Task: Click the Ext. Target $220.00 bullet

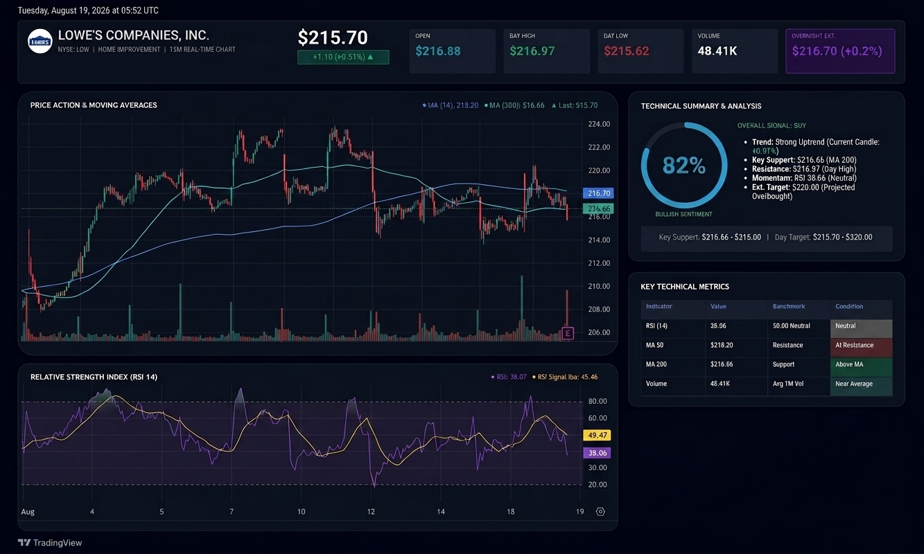Action: [803, 192]
